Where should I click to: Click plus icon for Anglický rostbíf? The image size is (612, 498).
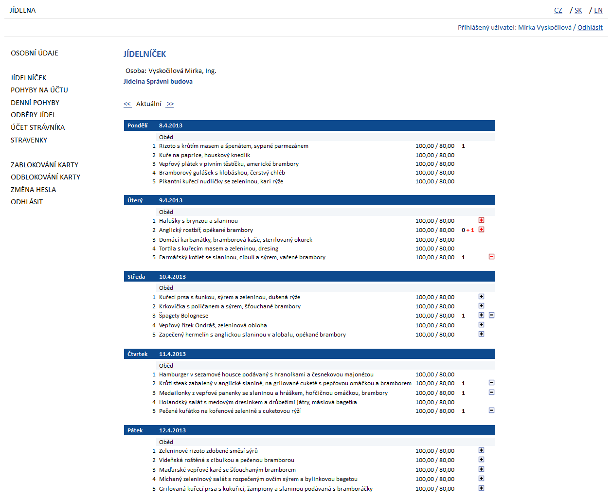(481, 230)
